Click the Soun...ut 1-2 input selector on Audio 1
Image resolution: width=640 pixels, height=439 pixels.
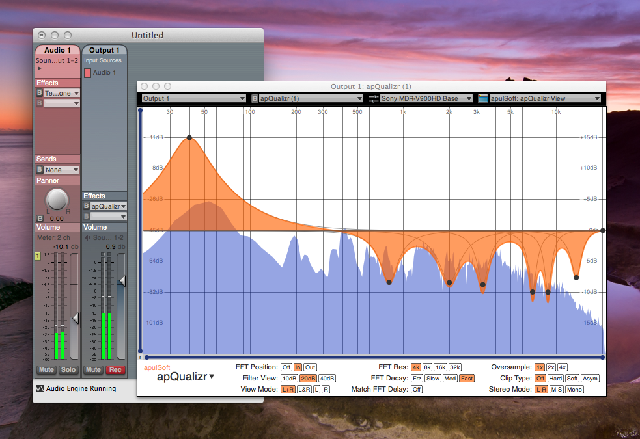coord(57,60)
